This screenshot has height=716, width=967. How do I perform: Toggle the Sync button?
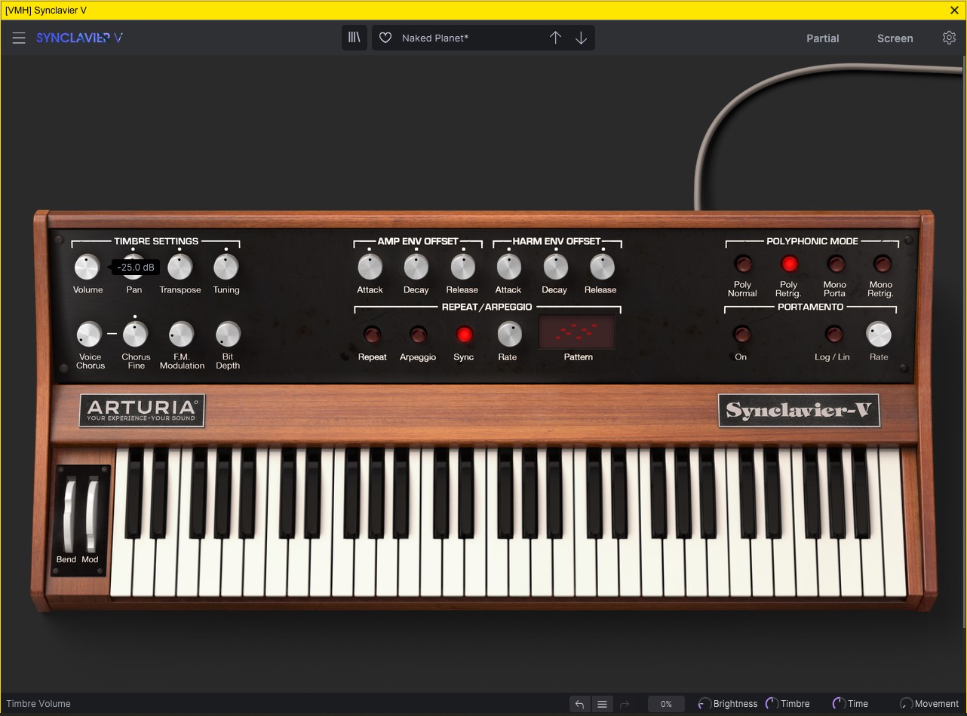[465, 334]
